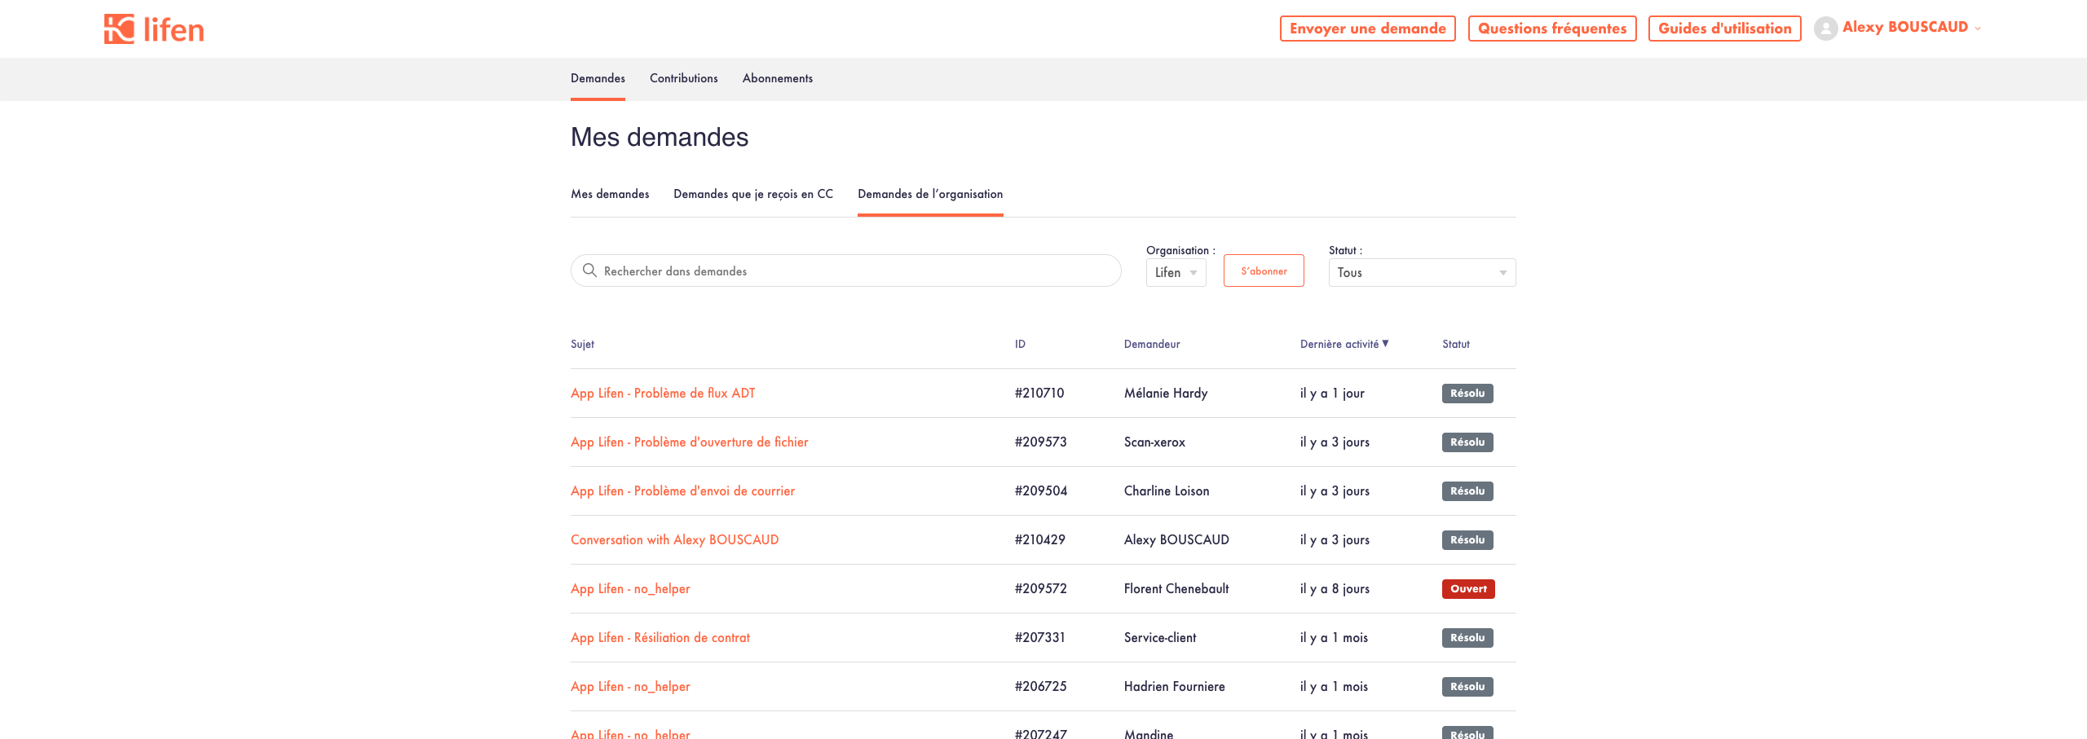
Task: Select the Mes demandes sub-tab
Action: coord(610,194)
